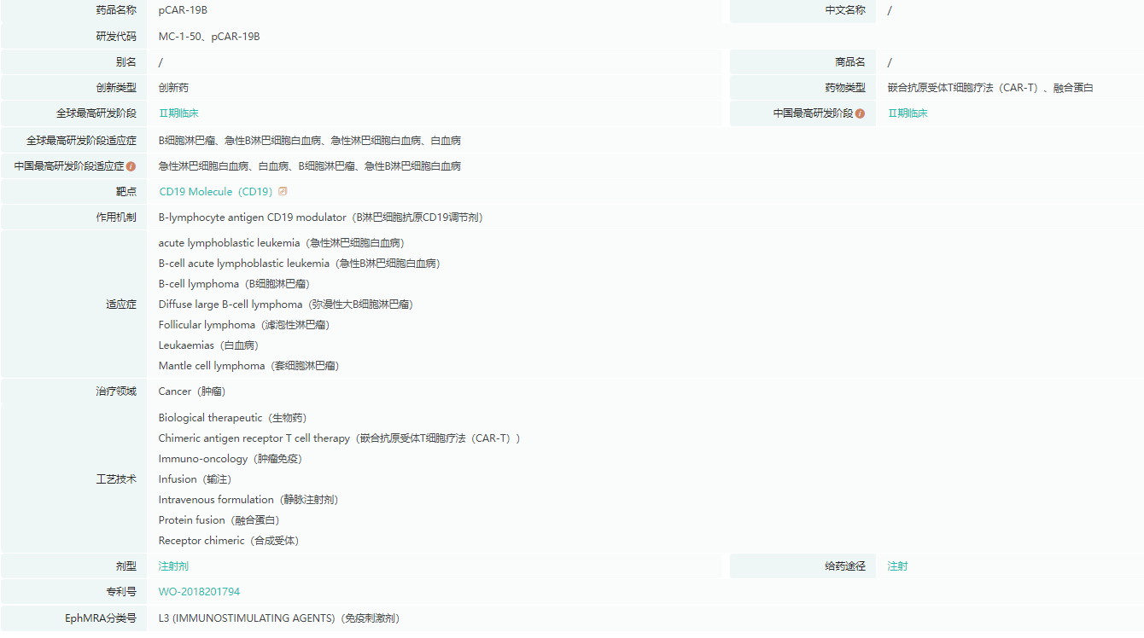1144x638 pixels.
Task: Click "Follicular lymphoma（滤泡性淋巴瘤）" indication
Action: [244, 325]
